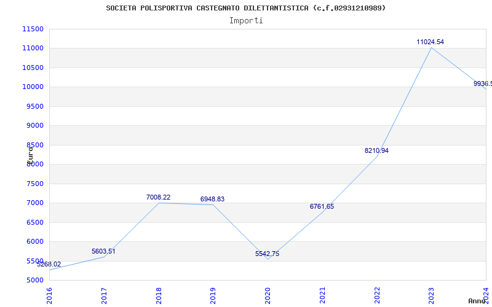
Task: Select the 6948.83 data label
Action: point(212,199)
